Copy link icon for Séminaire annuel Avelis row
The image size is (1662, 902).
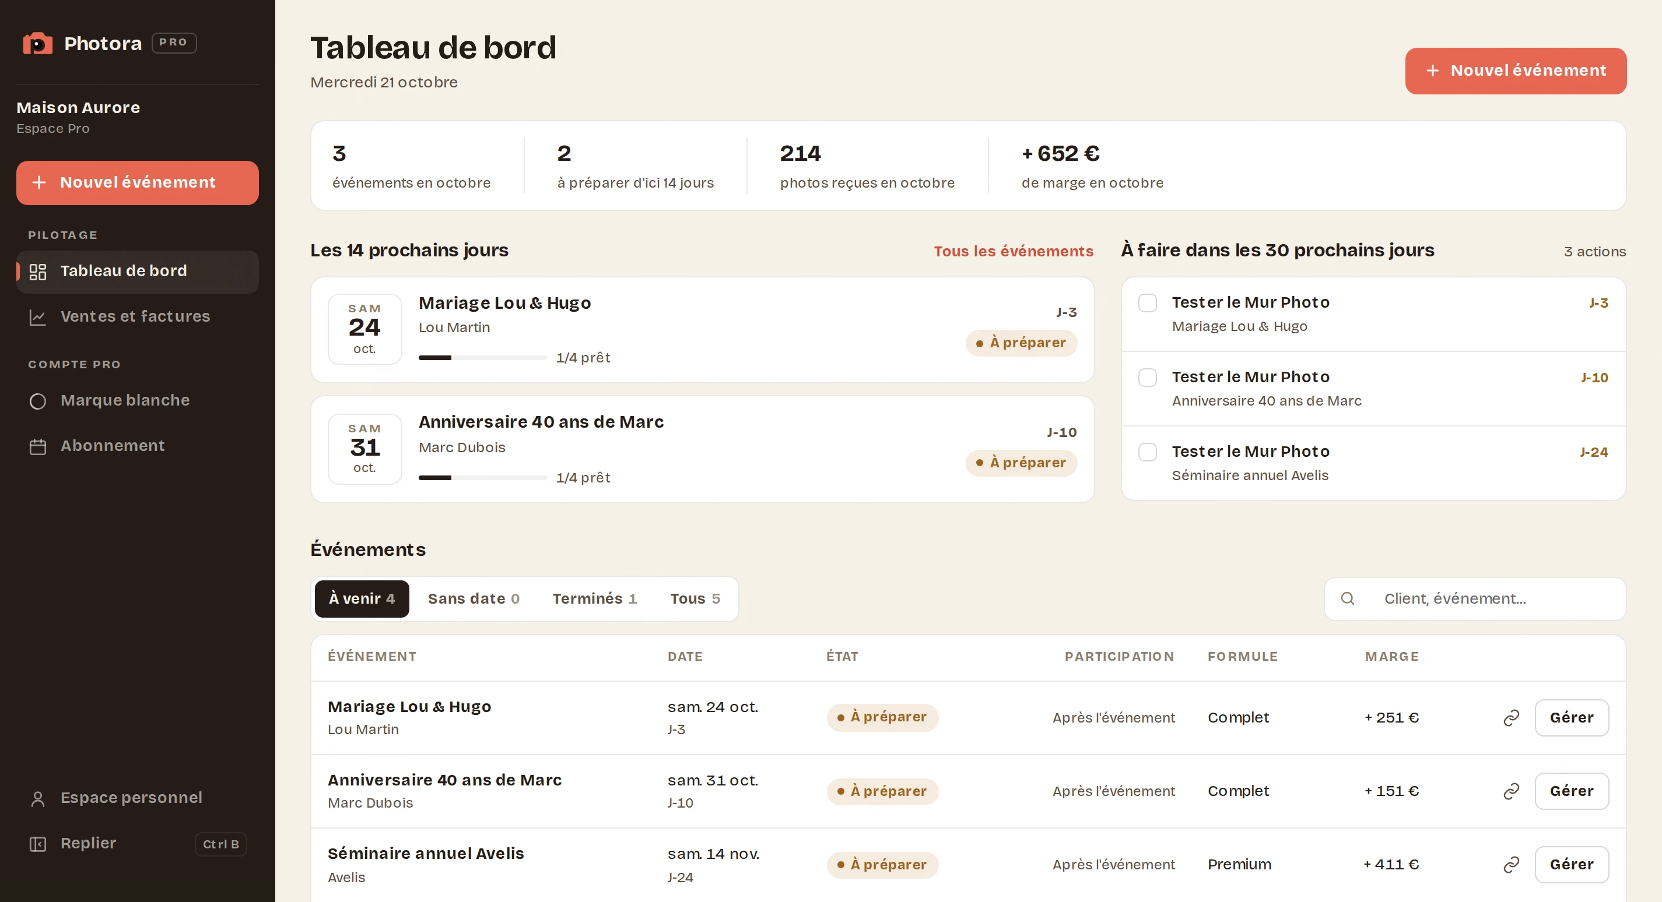pos(1511,865)
